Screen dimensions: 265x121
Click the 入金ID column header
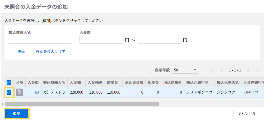pos(33,83)
